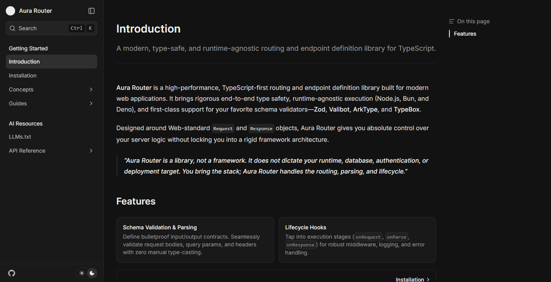The height and width of the screenshot is (282, 551).
Task: Open the Concepts sidebar item
Action: click(x=52, y=89)
